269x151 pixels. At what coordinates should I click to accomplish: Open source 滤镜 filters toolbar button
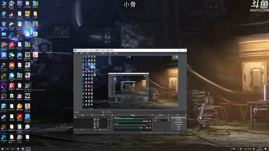click(x=111, y=112)
